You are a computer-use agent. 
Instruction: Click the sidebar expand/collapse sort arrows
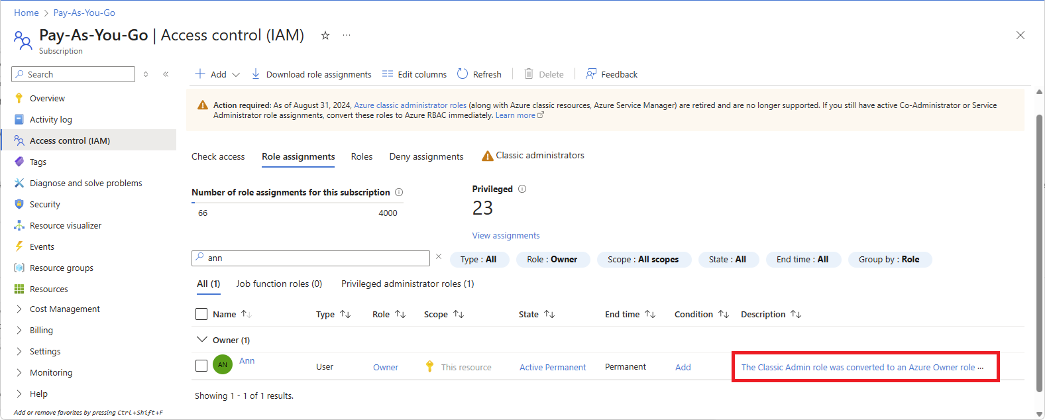click(146, 74)
